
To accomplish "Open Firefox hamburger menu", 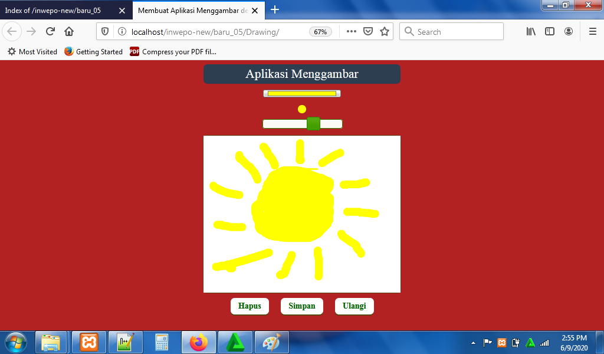I will (593, 32).
